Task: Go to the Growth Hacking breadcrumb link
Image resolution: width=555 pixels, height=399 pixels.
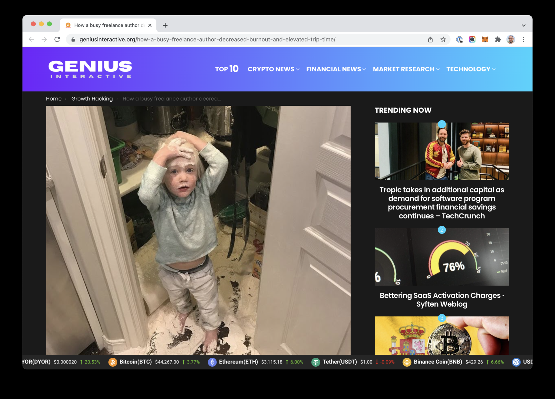Action: coord(92,99)
